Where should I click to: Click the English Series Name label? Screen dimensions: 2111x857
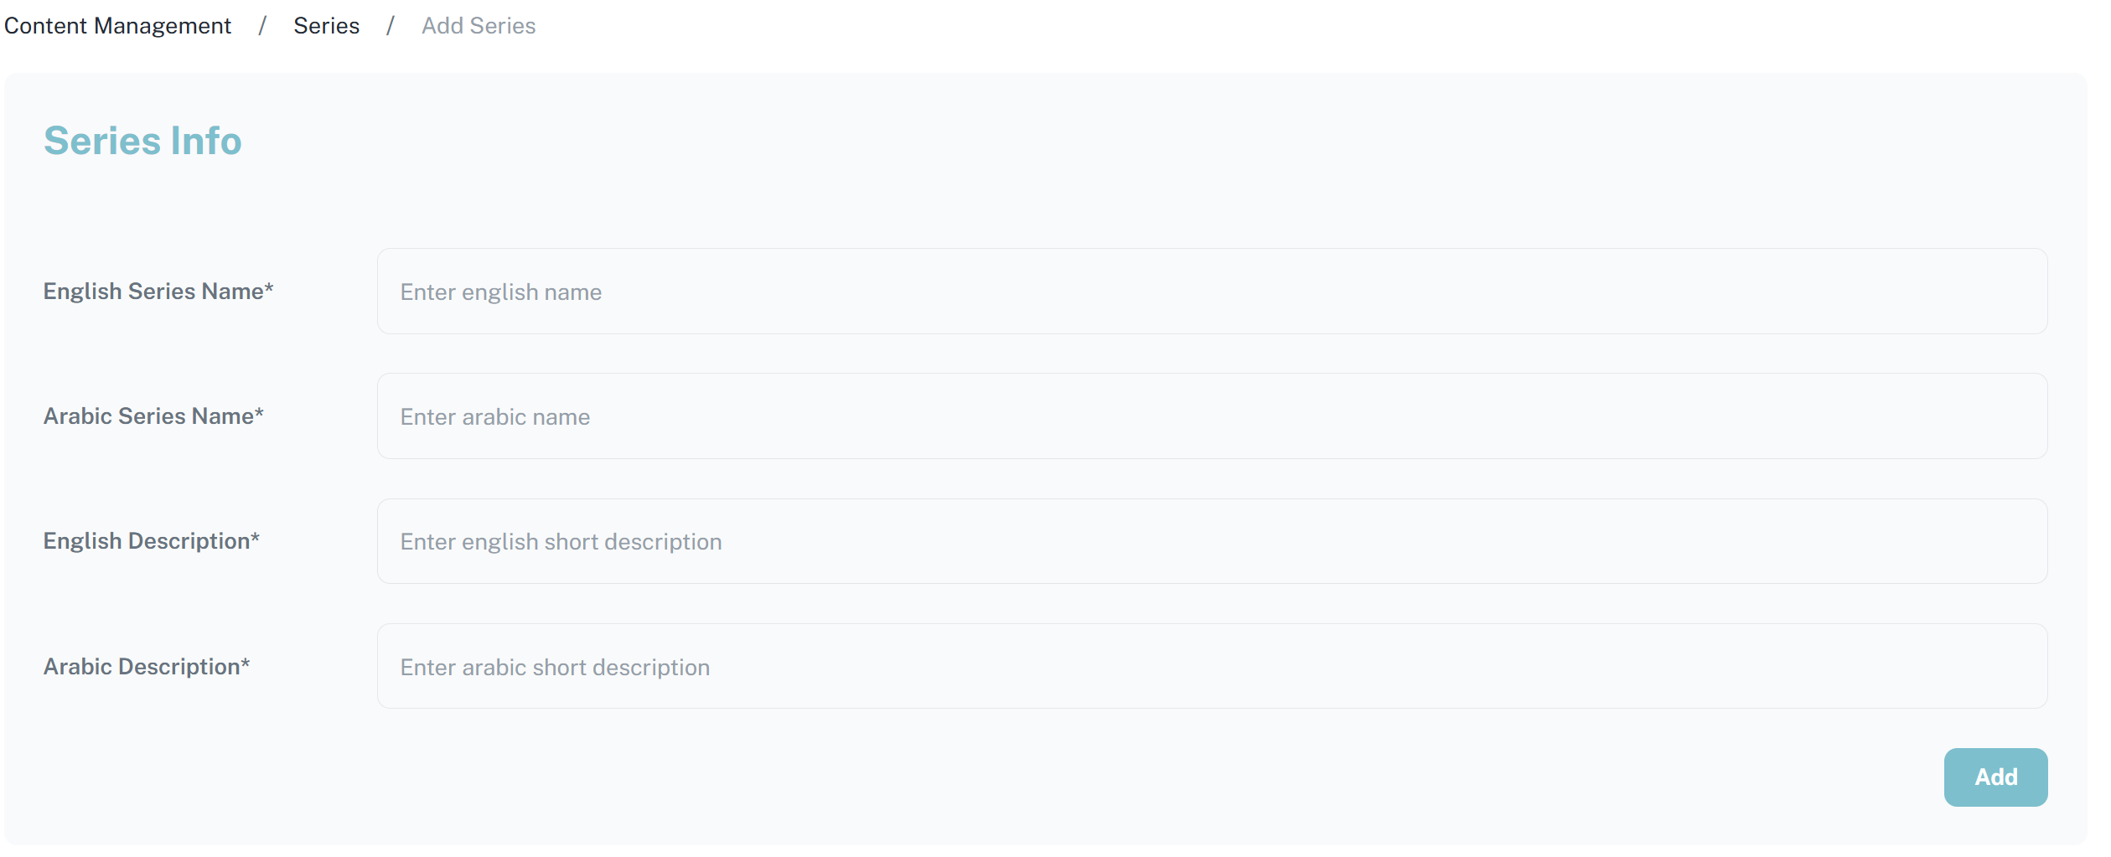coord(153,292)
